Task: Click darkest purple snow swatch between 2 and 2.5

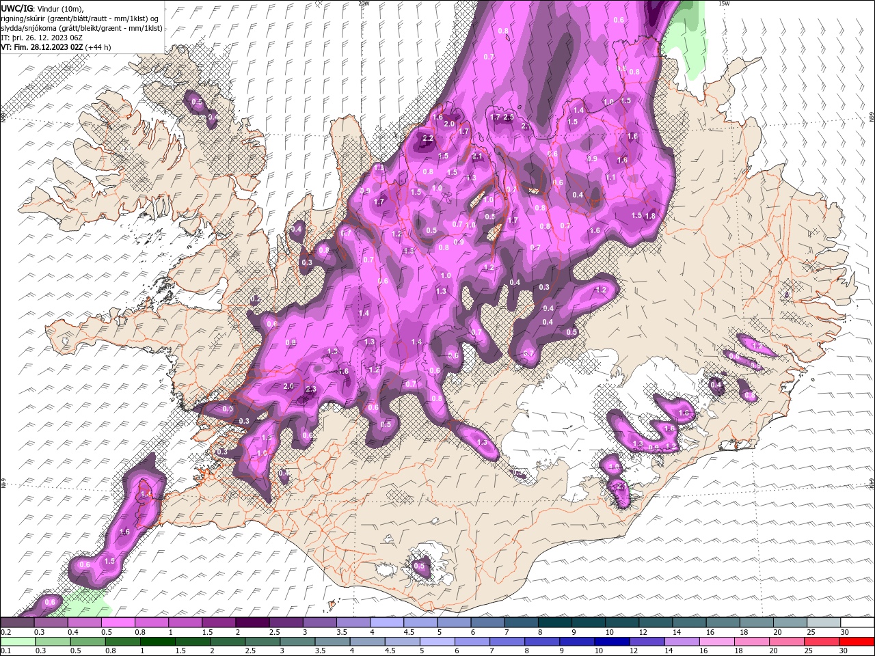Action: pyautogui.click(x=252, y=623)
